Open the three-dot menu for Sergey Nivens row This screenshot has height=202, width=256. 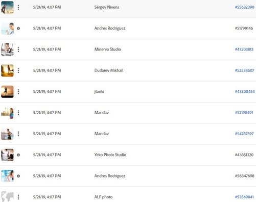pos(18,7)
